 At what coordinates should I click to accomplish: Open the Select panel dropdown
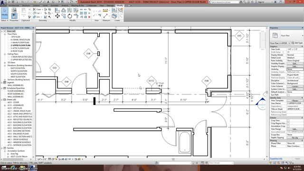click(x=4, y=20)
